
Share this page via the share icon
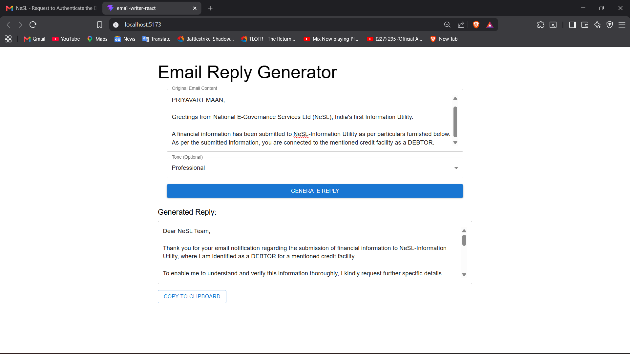point(461,25)
